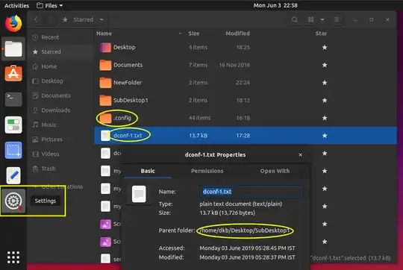403x270 pixels.
Task: Open the clock Mon Jun 3 22:58
Action: 275,5
